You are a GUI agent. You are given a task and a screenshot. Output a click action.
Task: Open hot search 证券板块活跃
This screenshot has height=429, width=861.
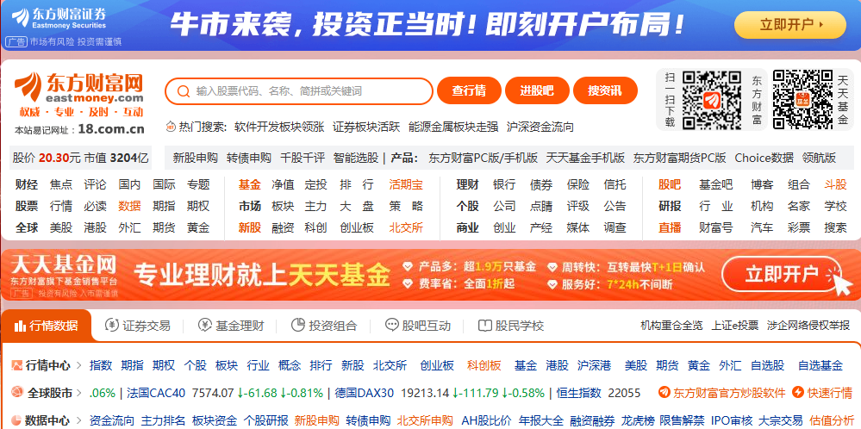pyautogui.click(x=366, y=127)
